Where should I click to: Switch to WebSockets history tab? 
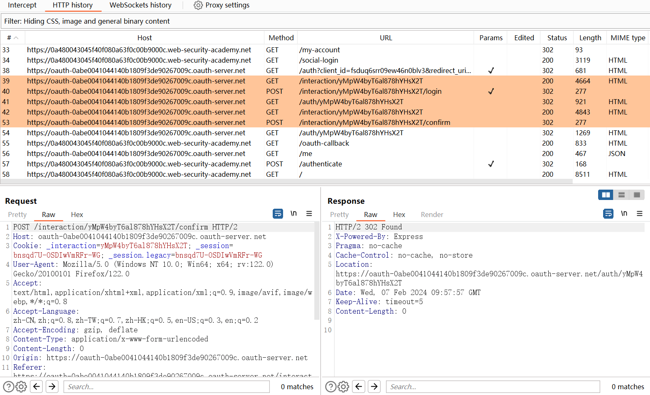140,5
